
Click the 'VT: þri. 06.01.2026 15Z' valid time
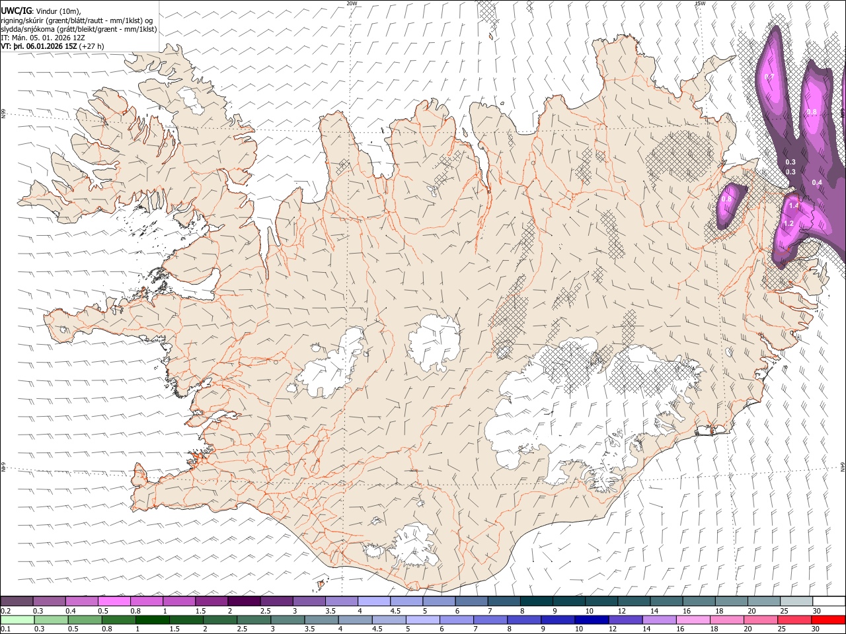39,46
